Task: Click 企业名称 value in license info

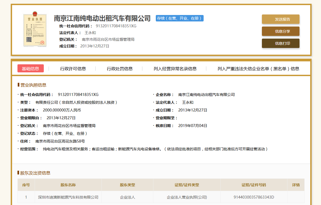Action: (207, 95)
